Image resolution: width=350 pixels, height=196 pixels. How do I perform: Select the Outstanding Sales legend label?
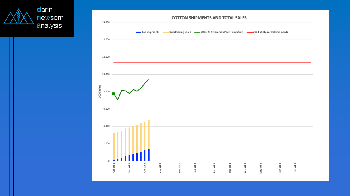point(180,32)
